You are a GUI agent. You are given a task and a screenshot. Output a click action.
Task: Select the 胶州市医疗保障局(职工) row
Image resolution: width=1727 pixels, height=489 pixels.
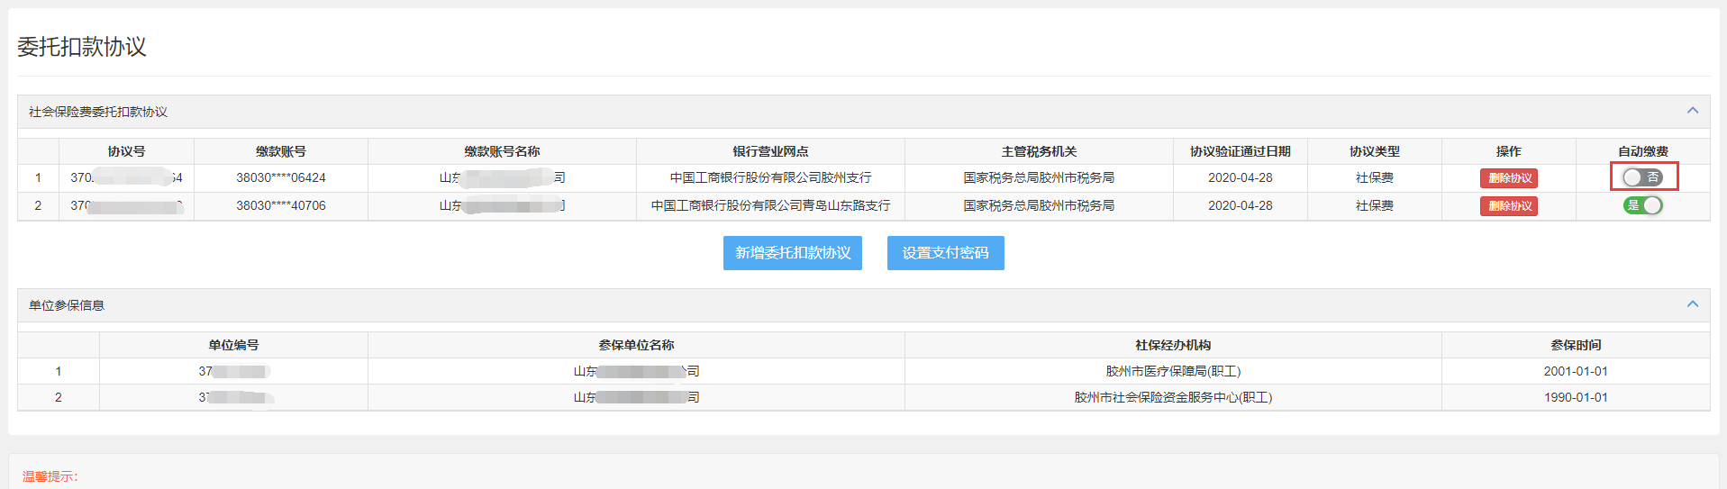click(x=1173, y=371)
